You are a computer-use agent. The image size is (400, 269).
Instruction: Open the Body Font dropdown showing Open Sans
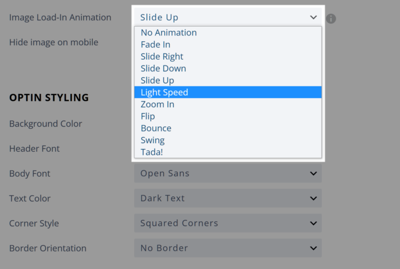click(228, 173)
